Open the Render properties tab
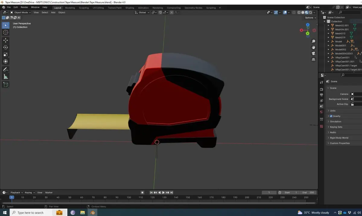The image size is (362, 216). coord(321,89)
